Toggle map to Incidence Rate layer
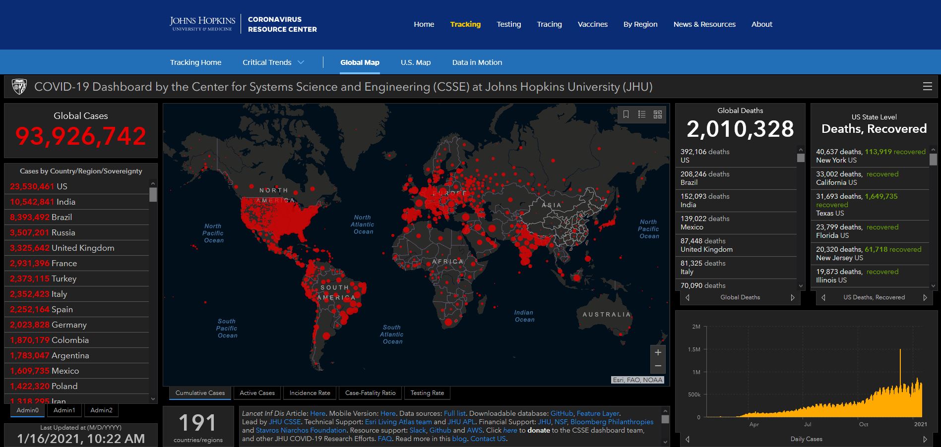 [x=310, y=393]
